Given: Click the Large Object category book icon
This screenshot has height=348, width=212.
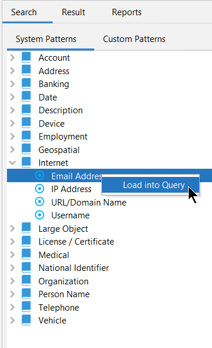Looking at the screenshot, I should tap(26, 228).
